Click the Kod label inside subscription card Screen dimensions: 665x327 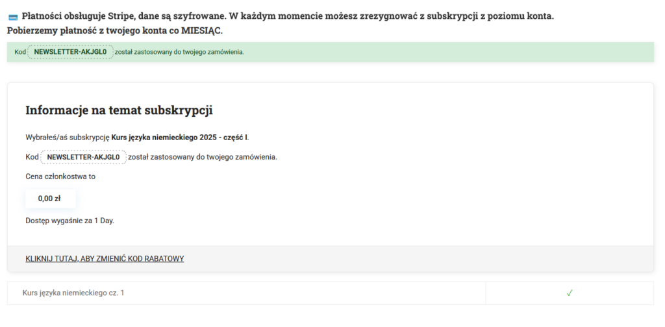32,157
